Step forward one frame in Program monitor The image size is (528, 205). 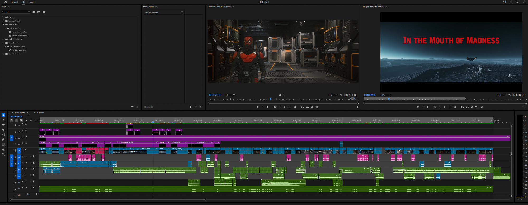(x=450, y=107)
